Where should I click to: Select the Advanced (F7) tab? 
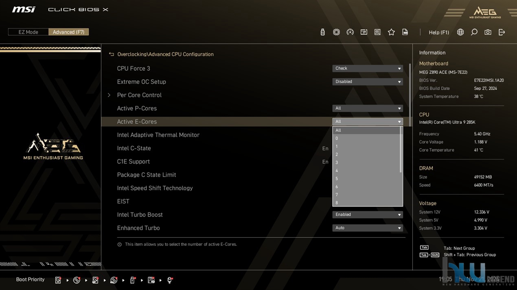click(x=68, y=32)
